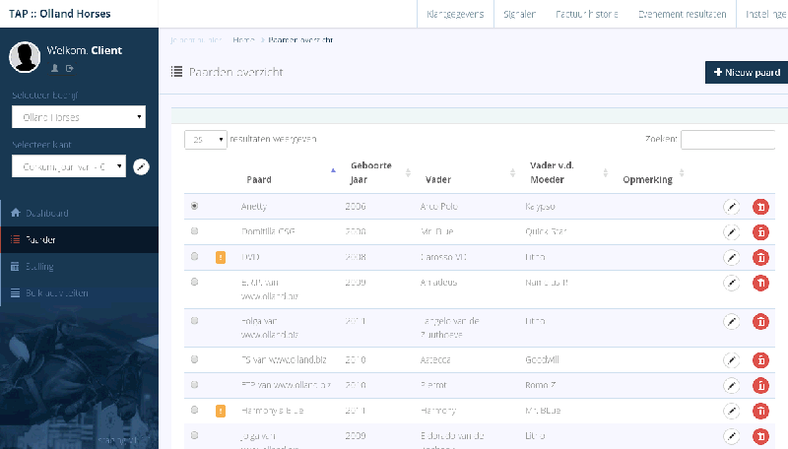Delete the horse with father Amadeus
This screenshot has width=788, height=449.
760,283
